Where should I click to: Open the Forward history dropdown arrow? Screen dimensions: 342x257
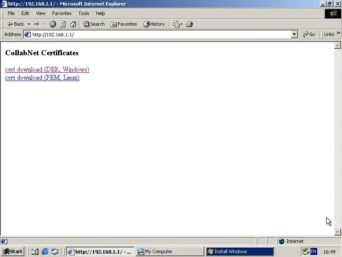tap(45, 24)
